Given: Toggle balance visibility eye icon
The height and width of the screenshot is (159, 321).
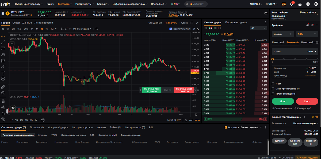Looking at the screenshot, I should (x=304, y=117).
